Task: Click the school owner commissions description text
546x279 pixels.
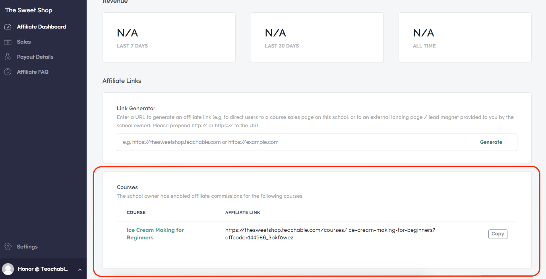Action: [x=210, y=196]
